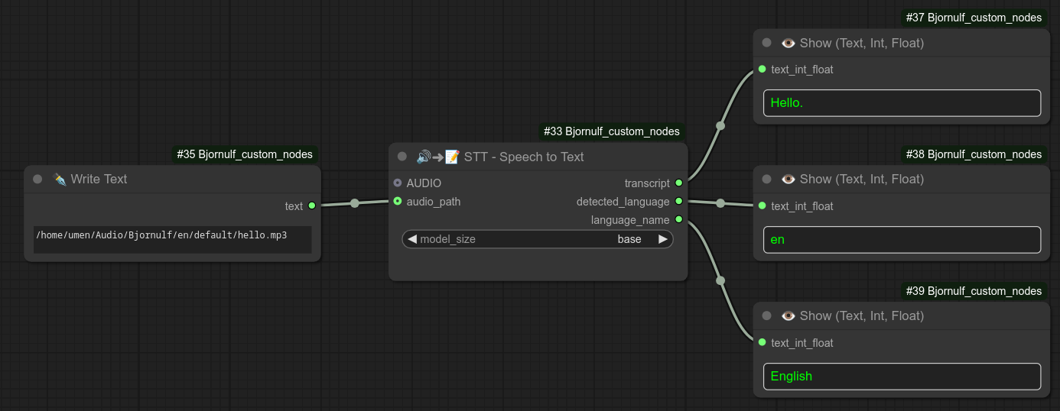Viewport: 1060px width, 411px height.
Task: Click the hello.mp3 path text field
Action: [172, 239]
